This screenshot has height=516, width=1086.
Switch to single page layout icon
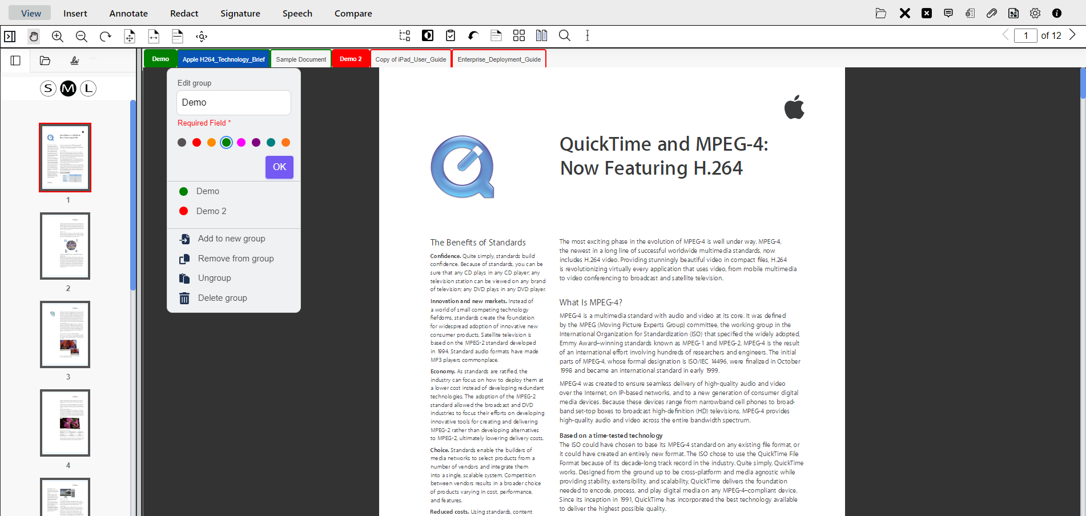[x=496, y=36]
